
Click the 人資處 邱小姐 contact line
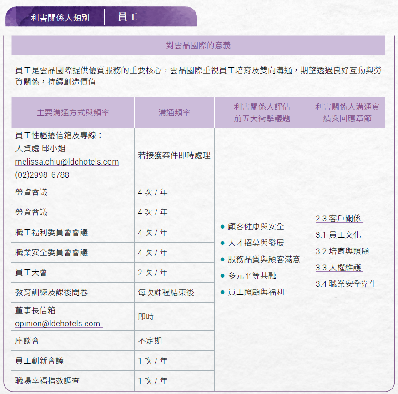pos(40,148)
